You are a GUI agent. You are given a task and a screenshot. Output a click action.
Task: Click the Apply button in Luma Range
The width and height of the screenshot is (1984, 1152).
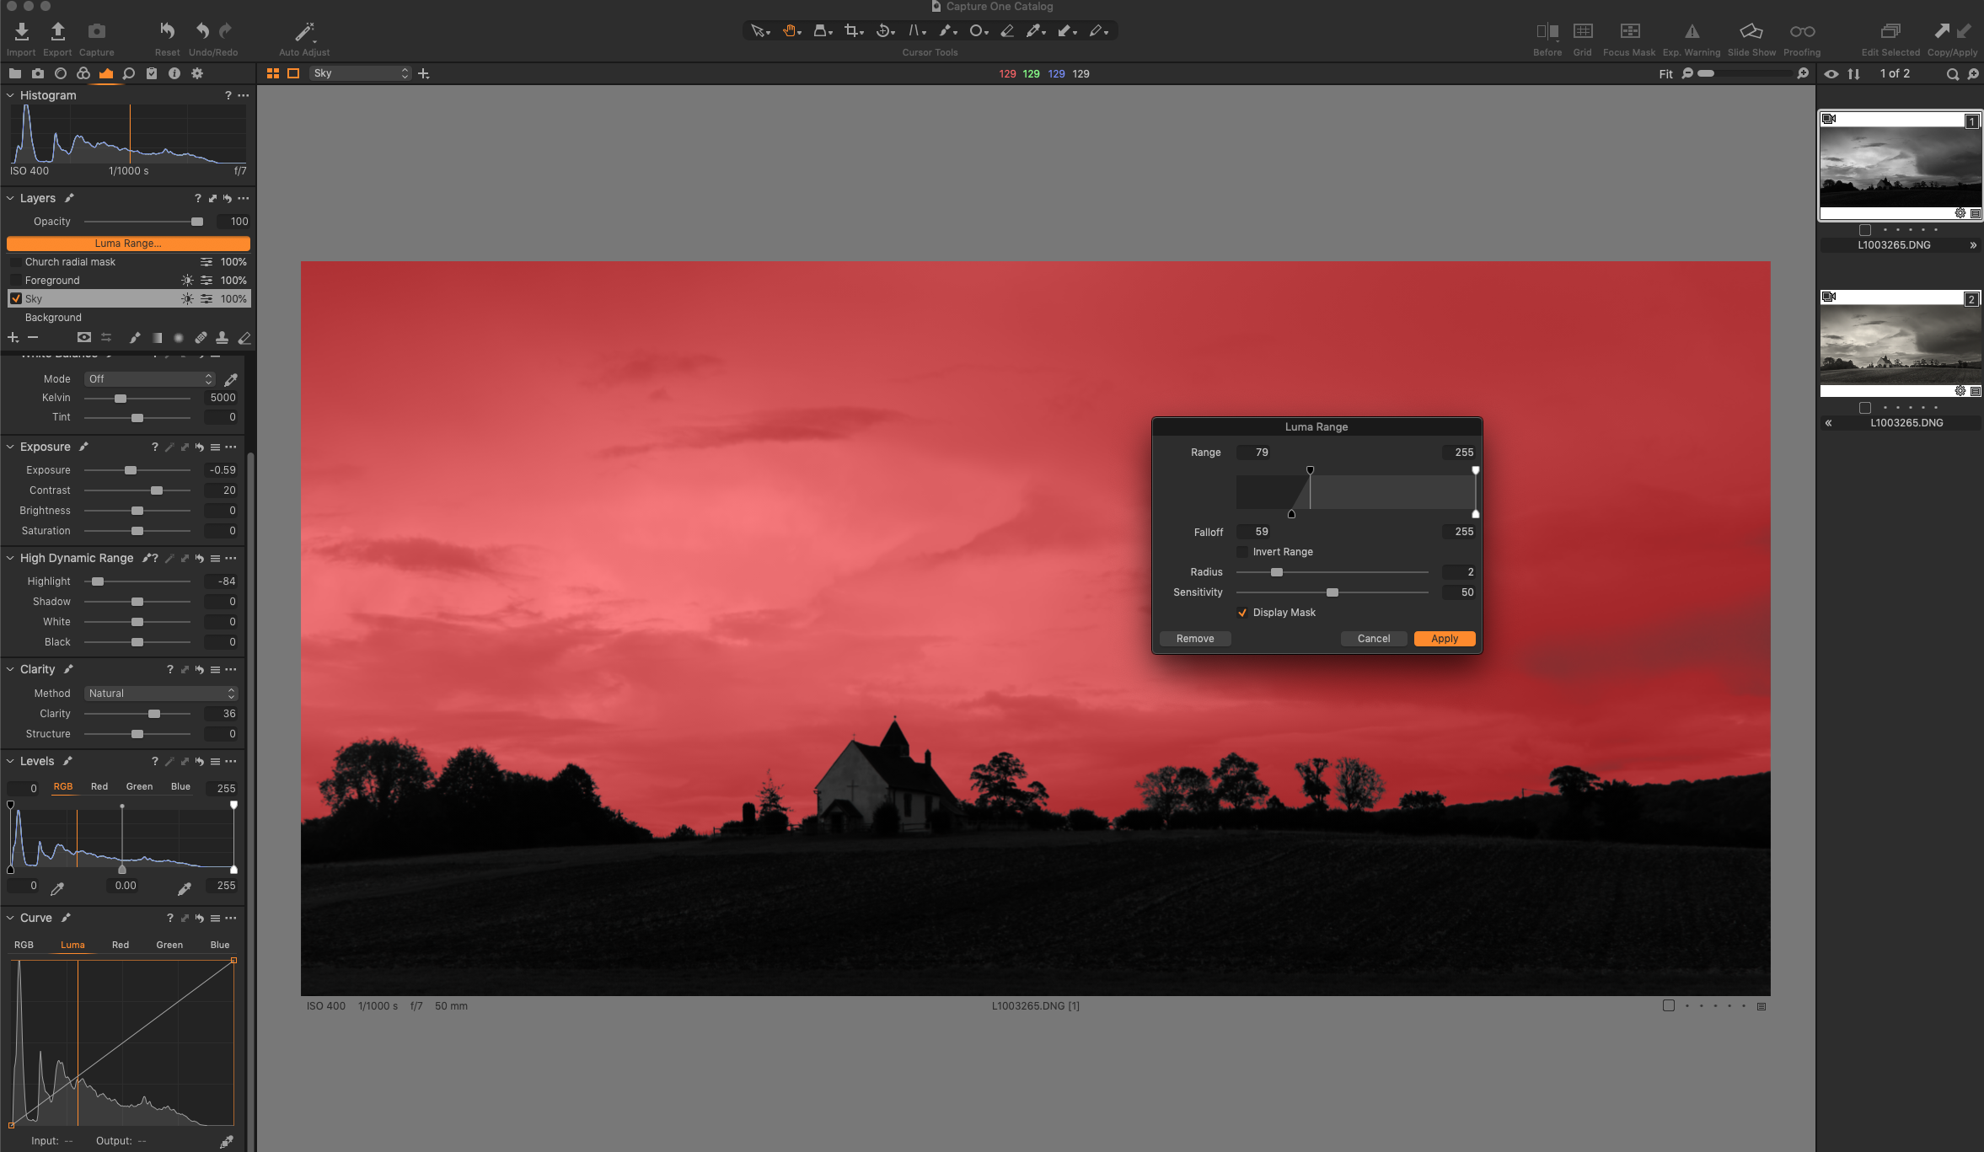(1444, 639)
